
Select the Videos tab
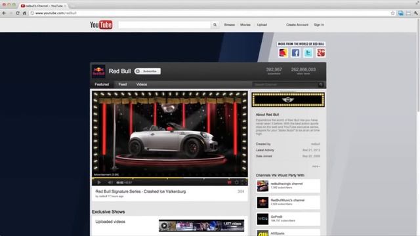click(x=142, y=85)
